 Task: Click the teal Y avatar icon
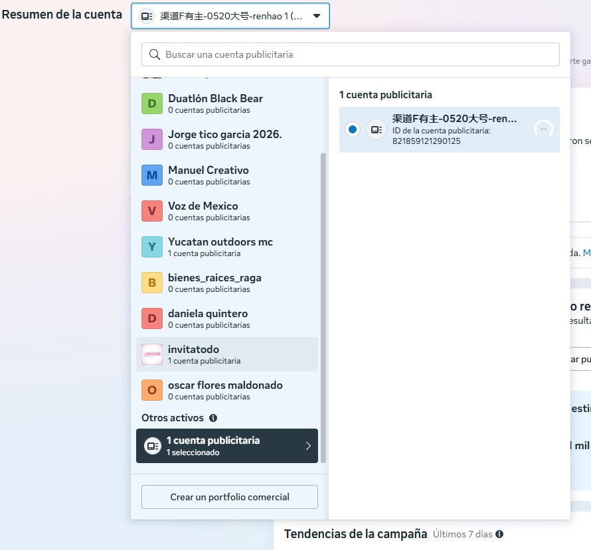[x=152, y=247]
